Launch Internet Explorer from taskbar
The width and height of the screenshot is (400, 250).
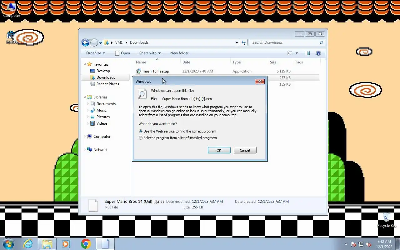pos(28,244)
